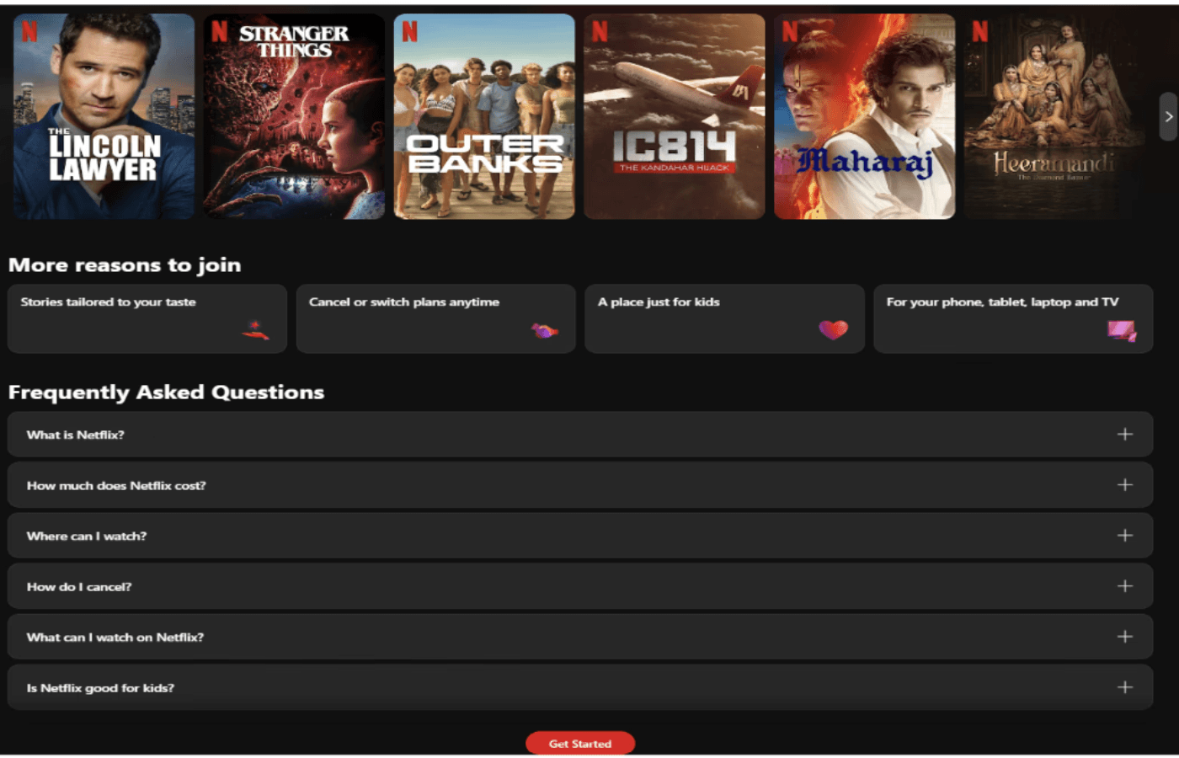Select the Outer Banks poster
Image resolution: width=1179 pixels, height=758 pixels.
click(x=484, y=116)
